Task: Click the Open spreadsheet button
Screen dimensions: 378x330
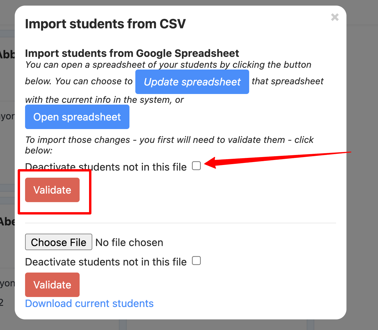Action: tap(77, 117)
